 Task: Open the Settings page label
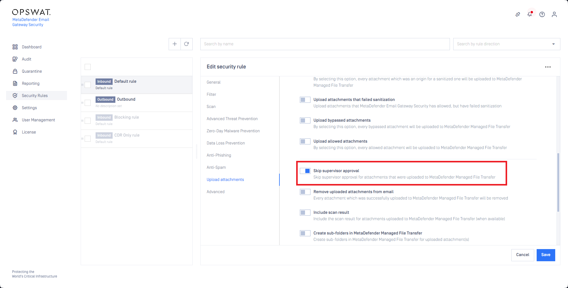29,108
